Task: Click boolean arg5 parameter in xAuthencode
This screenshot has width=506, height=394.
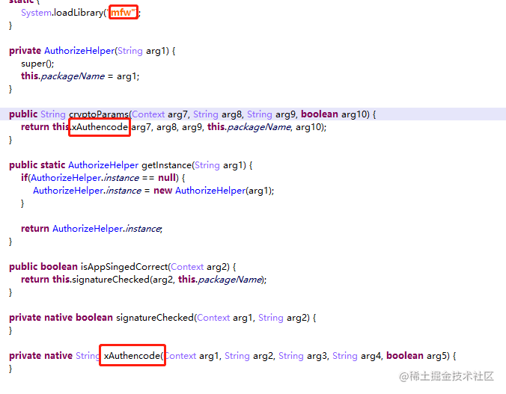Action: pos(418,356)
